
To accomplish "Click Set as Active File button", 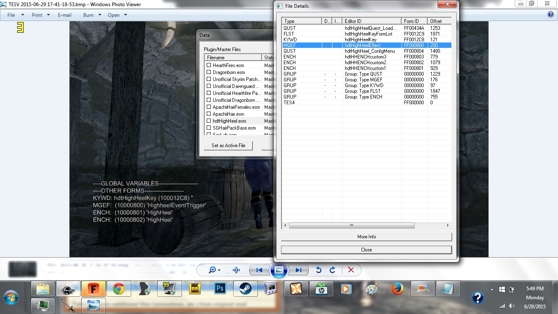I will point(228,146).
